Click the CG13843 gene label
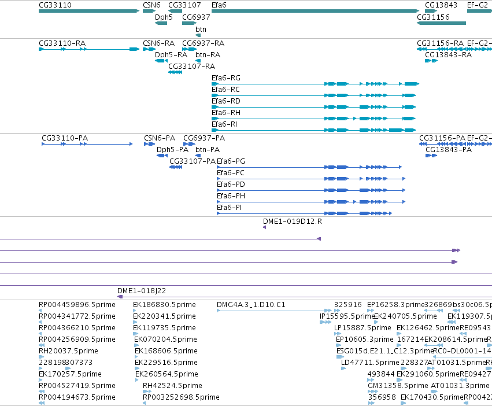Image resolution: width=492 pixels, height=406 pixels. coord(441,5)
